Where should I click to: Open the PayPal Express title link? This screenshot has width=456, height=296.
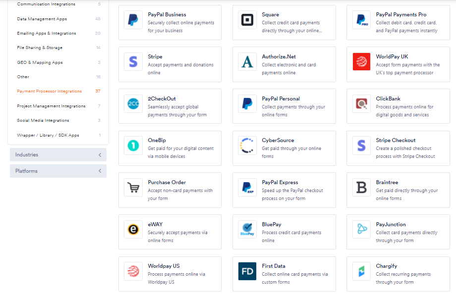point(280,183)
